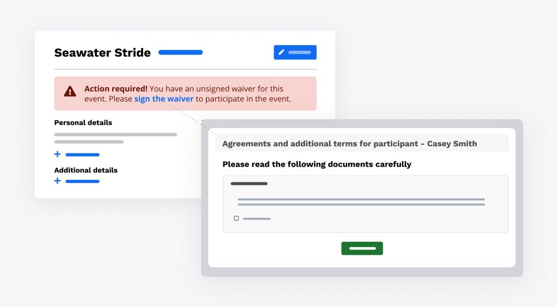The height and width of the screenshot is (307, 558).
Task: Click the blue link beside Seawater Stride title
Action: (180, 53)
